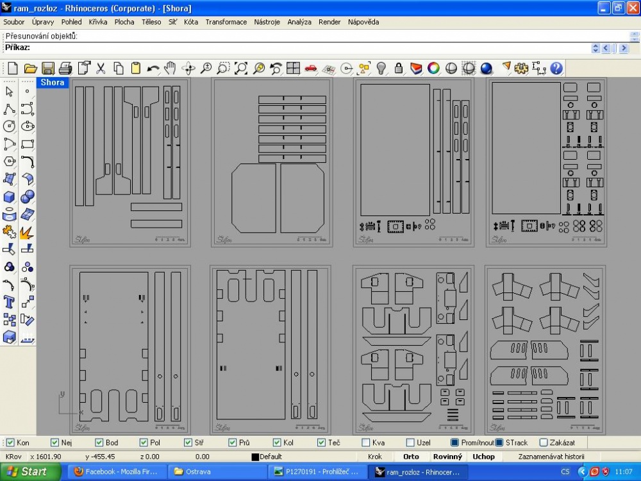Choose the Box solid tool
Viewport: 641px width, 481px height.
click(x=9, y=197)
